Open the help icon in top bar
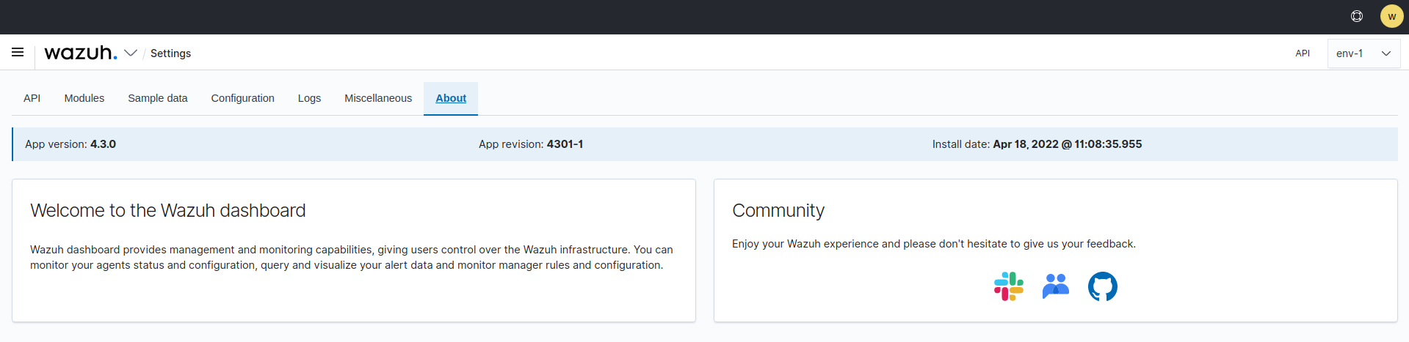Screen dimensions: 1409x342 tap(1357, 16)
